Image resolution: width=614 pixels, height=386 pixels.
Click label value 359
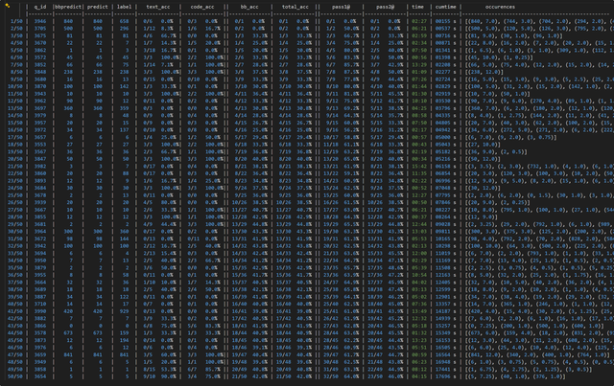click(124, 108)
